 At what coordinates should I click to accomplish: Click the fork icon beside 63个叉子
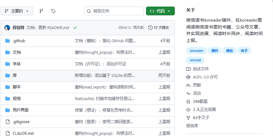pyautogui.click(x=188, y=118)
